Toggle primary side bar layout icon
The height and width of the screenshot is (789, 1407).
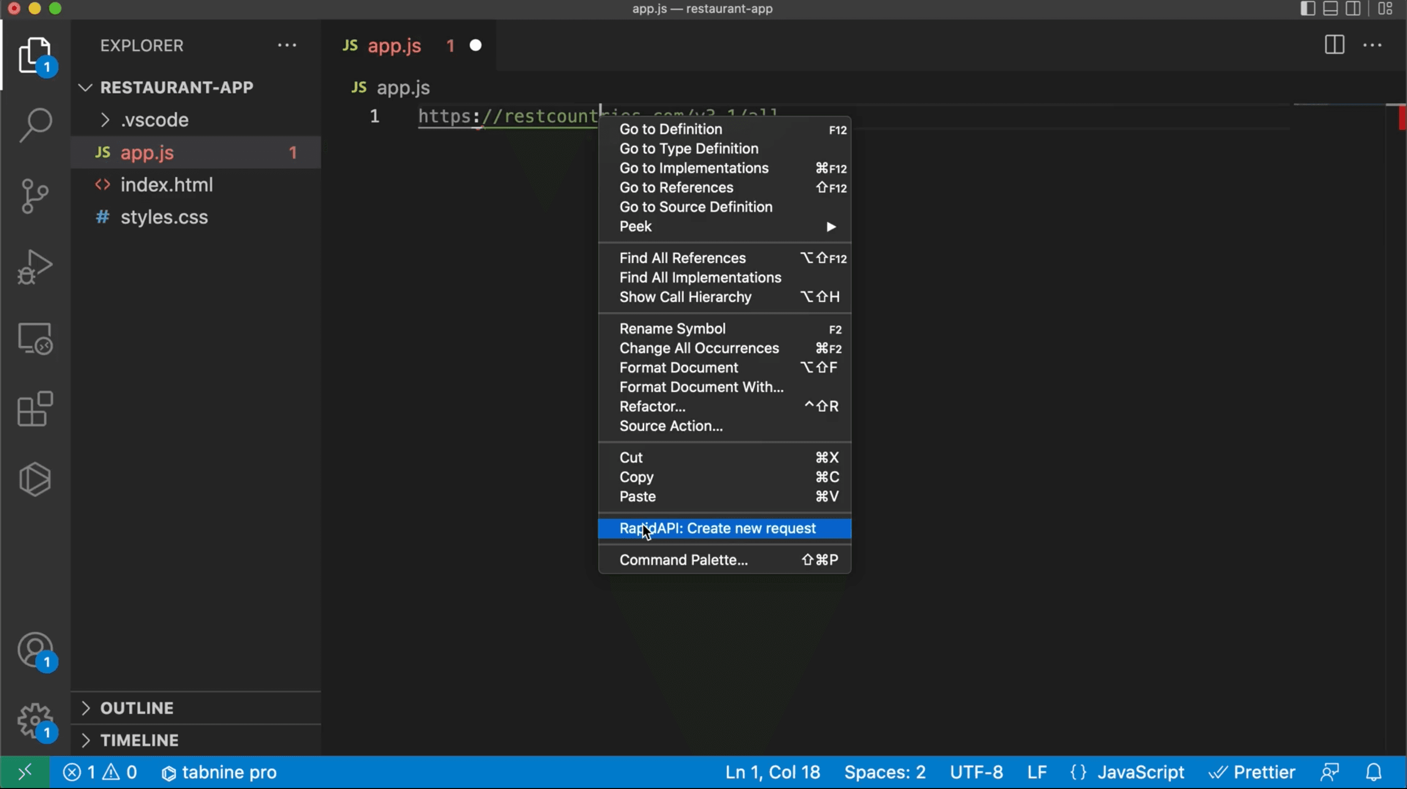click(x=1308, y=9)
